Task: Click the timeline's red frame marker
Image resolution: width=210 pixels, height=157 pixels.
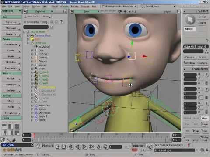Action: click(34, 135)
